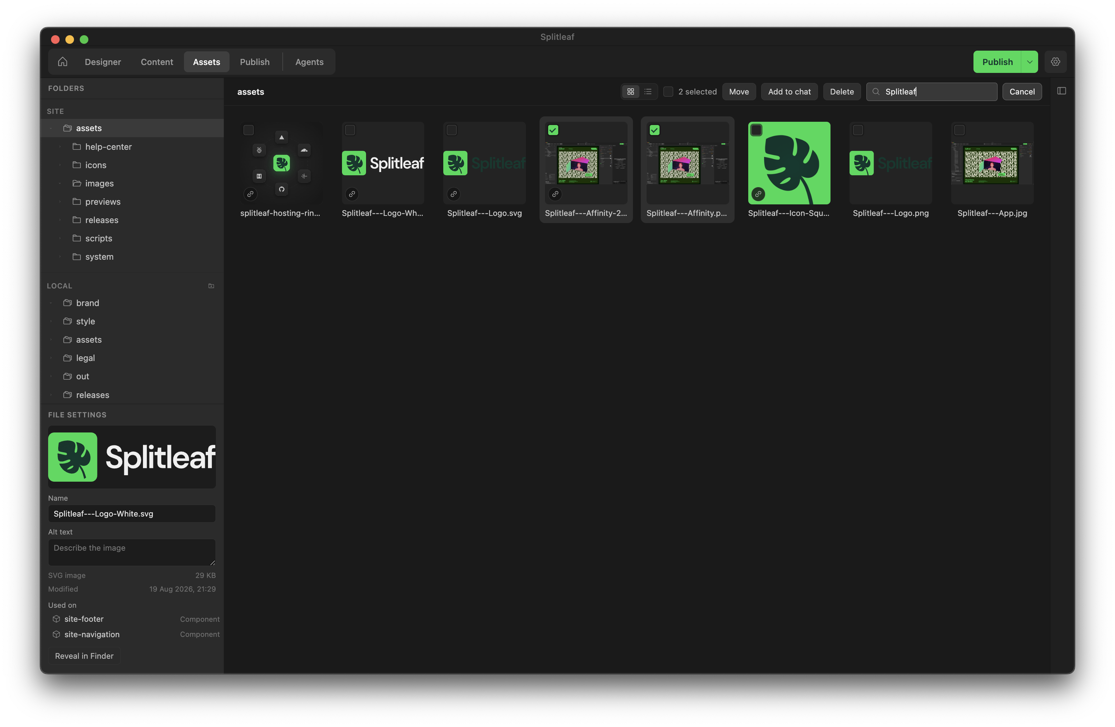Click link icon on Splitleaf---Logo.svg thumbnail

click(453, 194)
